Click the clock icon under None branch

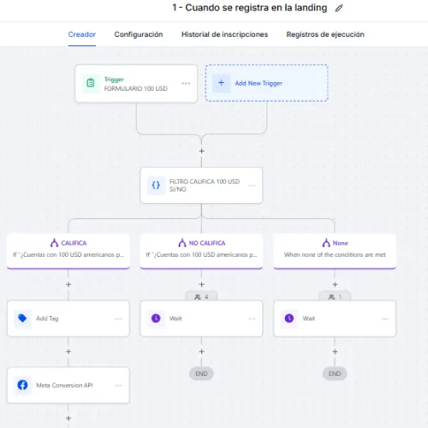[289, 318]
